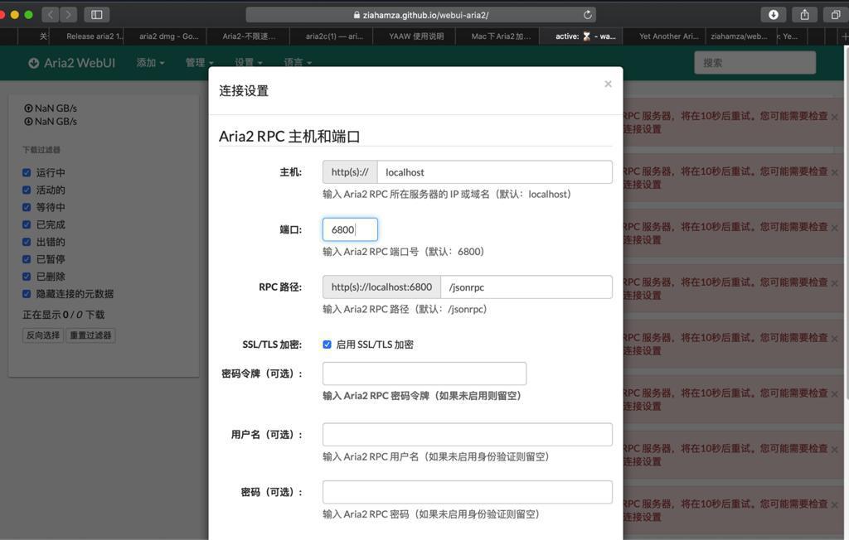Click the 正在显示 0 / 0 下载 status text
The image size is (849, 540).
[x=63, y=315]
